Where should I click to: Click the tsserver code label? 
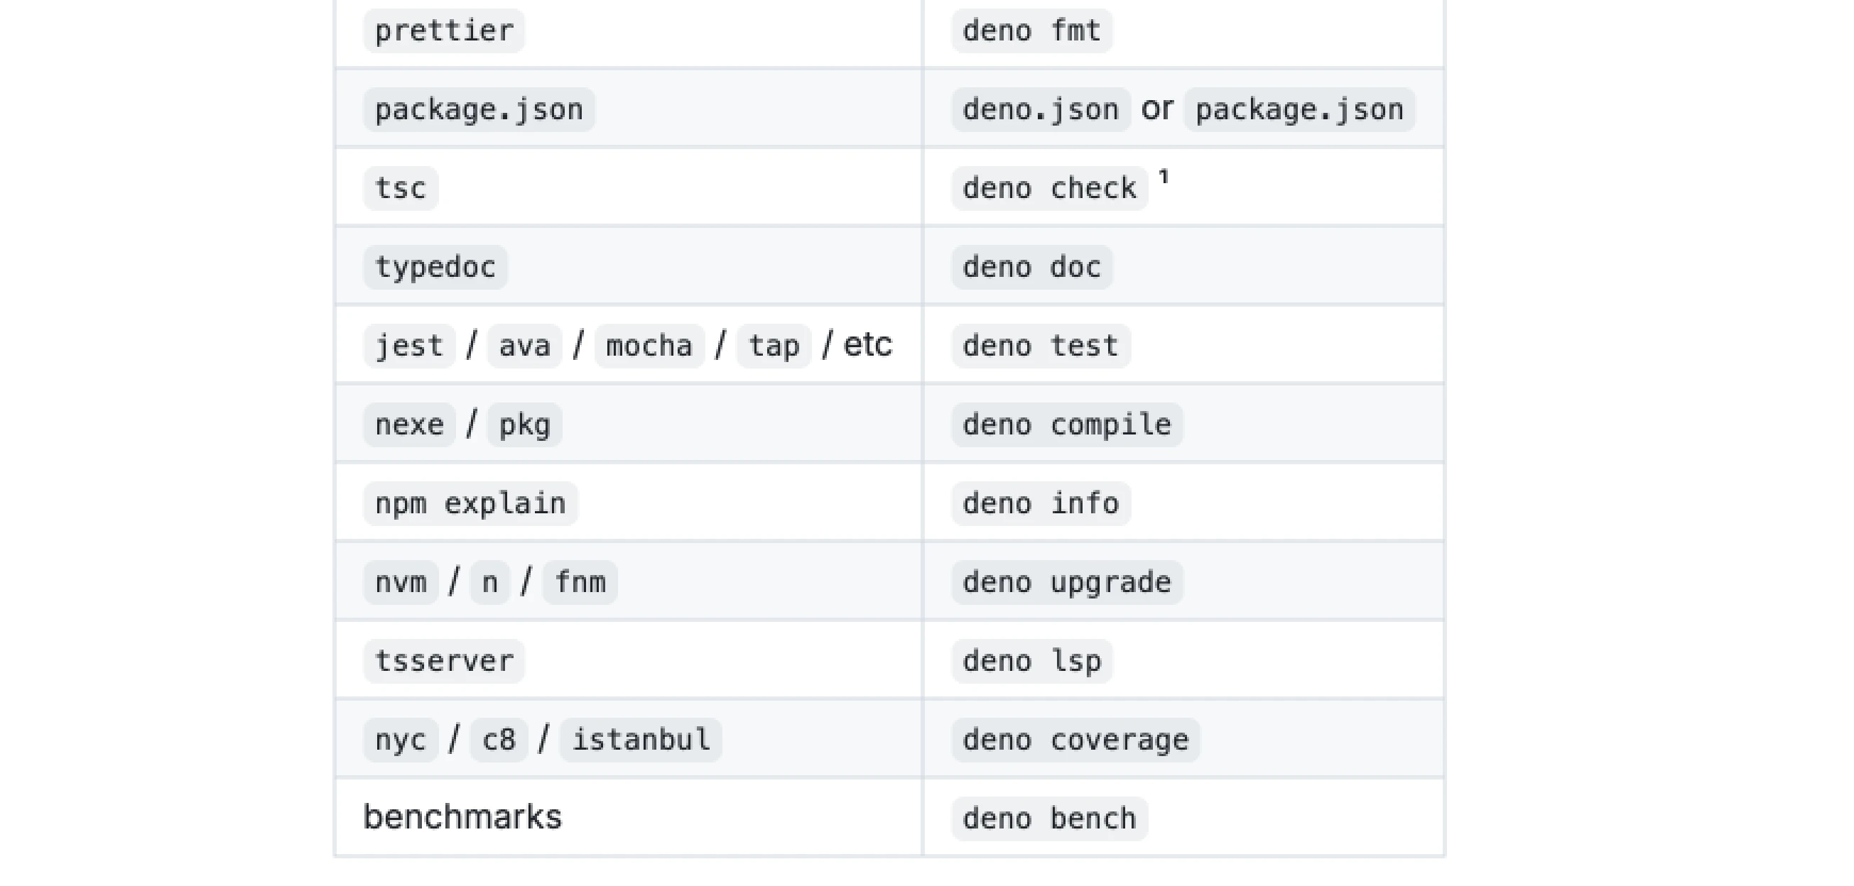(x=444, y=661)
